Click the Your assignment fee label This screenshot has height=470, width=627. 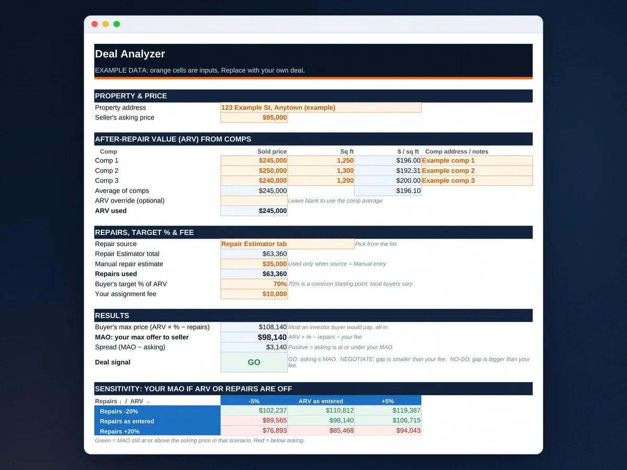(x=126, y=294)
